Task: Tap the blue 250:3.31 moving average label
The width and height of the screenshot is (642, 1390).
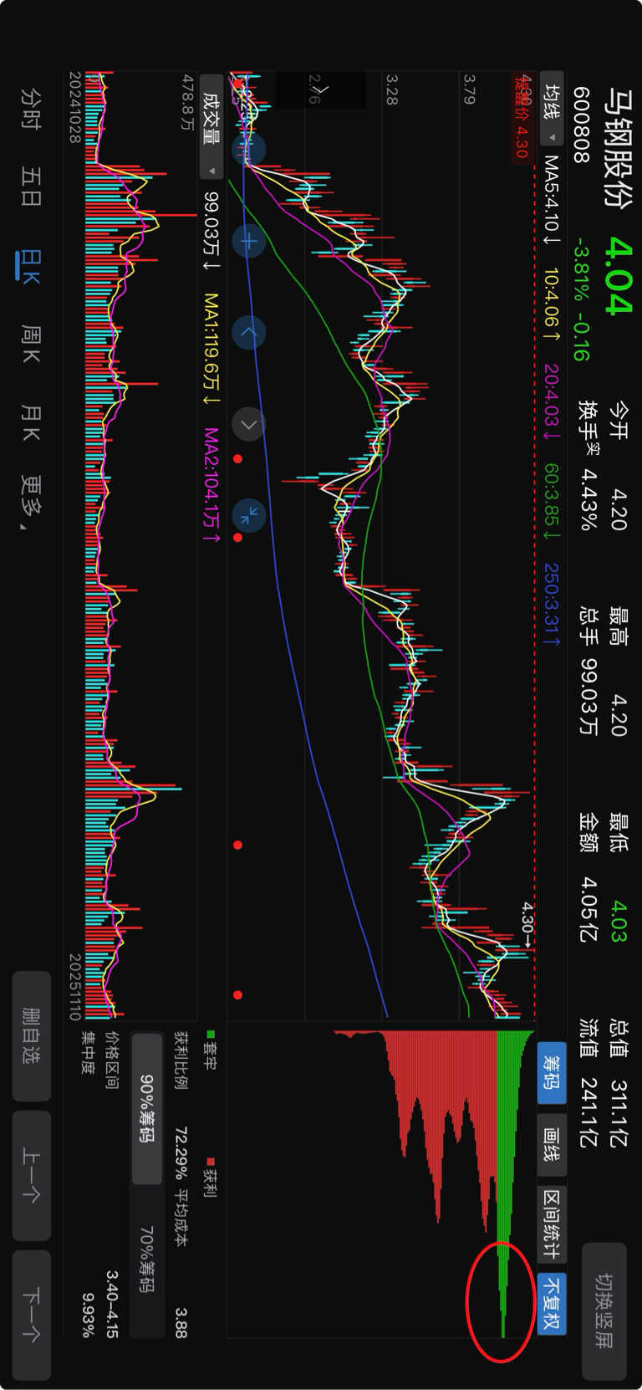Action: (x=552, y=604)
